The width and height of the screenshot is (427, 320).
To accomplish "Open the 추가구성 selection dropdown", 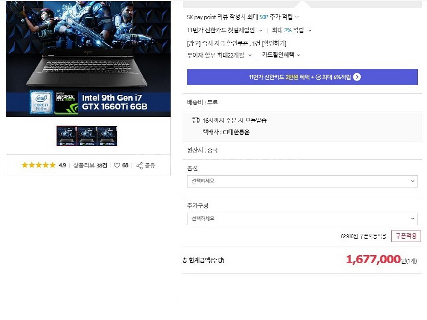I will pyautogui.click(x=302, y=218).
